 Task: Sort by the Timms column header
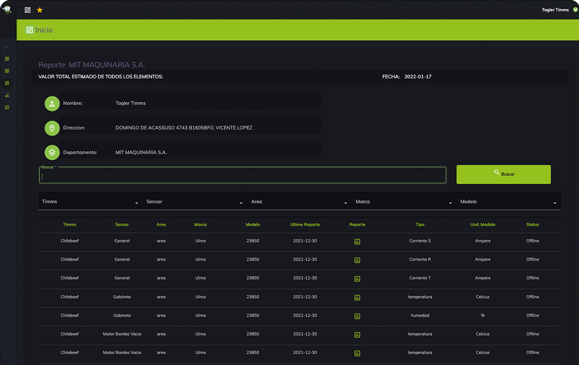point(70,225)
